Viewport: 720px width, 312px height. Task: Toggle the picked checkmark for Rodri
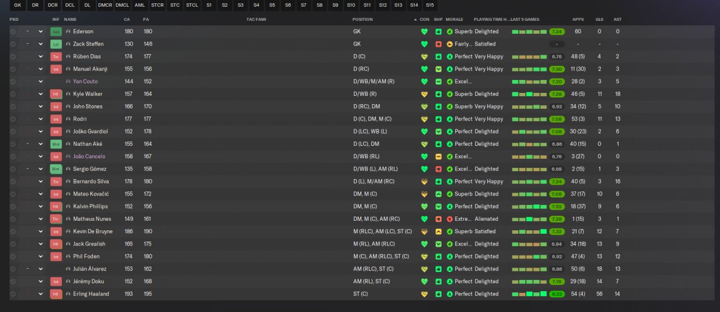pos(13,119)
